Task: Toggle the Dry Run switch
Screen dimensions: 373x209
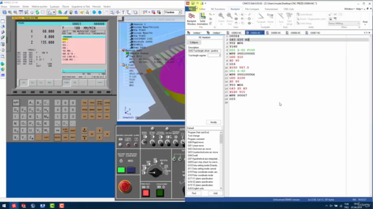Action: coord(168,142)
